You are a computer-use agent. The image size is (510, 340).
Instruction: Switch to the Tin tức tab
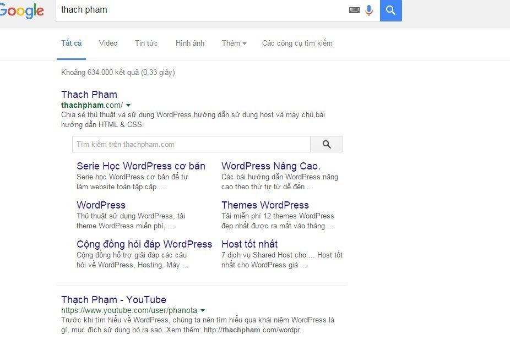146,43
